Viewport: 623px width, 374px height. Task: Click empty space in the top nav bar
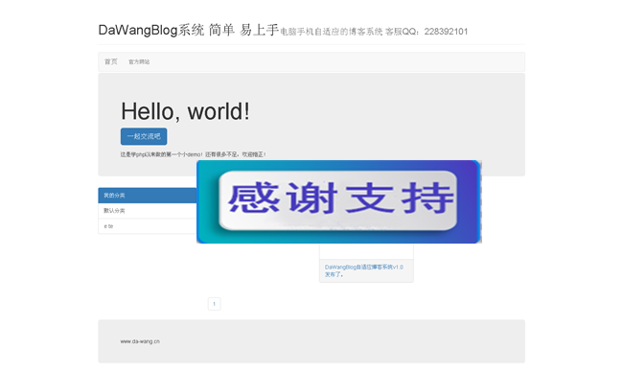(x=337, y=62)
